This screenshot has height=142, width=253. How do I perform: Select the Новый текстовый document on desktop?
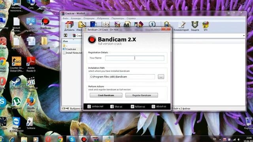(17, 24)
